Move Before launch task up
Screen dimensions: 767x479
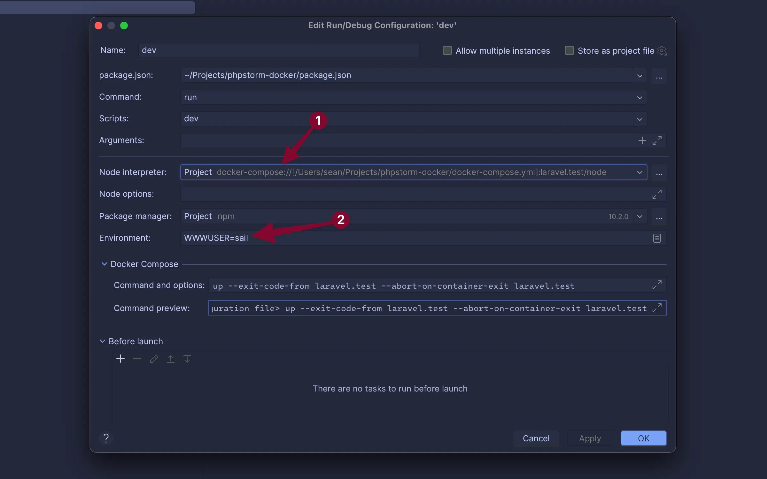point(171,359)
